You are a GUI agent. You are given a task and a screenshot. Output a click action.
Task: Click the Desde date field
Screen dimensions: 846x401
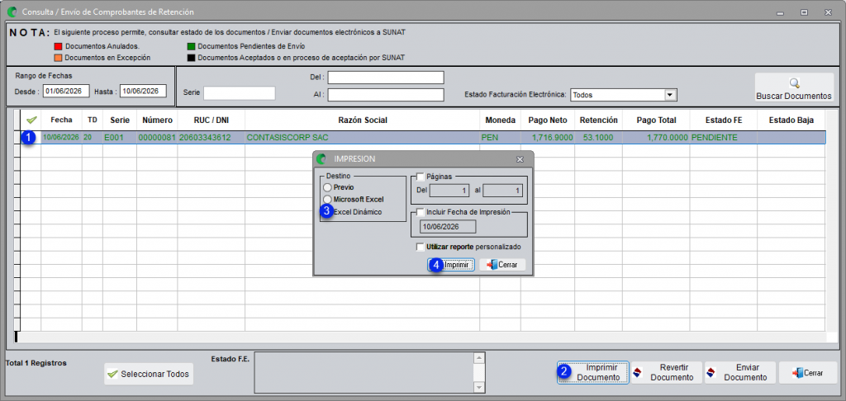tap(66, 92)
